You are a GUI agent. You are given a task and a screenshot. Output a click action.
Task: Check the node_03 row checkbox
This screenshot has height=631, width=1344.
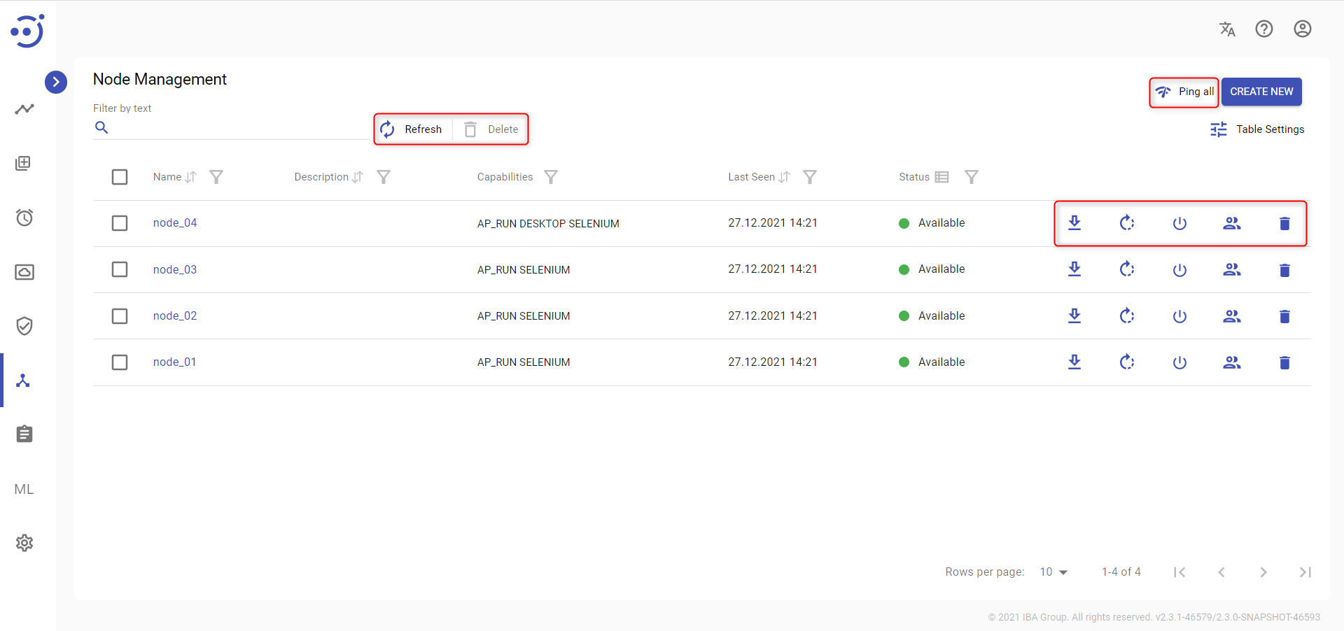pos(120,269)
